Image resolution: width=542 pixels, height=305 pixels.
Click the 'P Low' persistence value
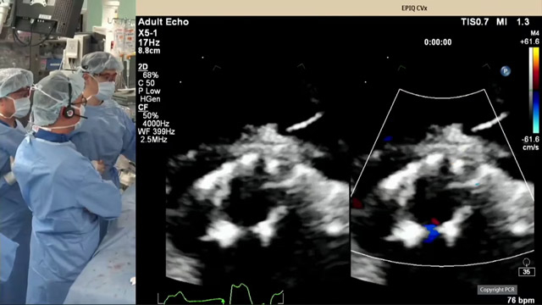tap(149, 91)
